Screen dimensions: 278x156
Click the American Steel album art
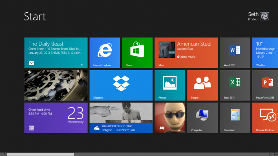tap(167, 50)
